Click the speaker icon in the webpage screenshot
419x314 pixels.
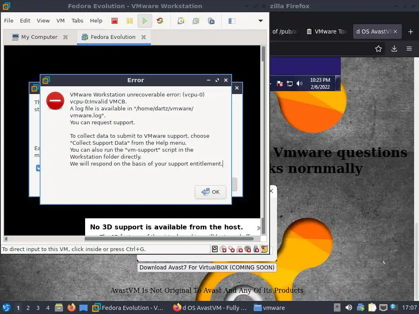[300, 83]
